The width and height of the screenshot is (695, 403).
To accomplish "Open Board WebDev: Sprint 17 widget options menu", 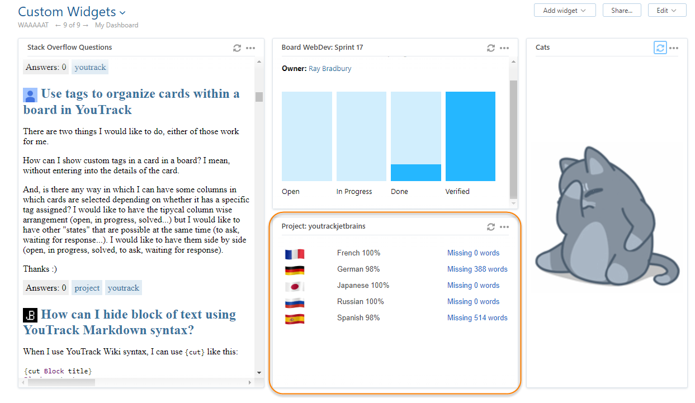I will pyautogui.click(x=504, y=48).
